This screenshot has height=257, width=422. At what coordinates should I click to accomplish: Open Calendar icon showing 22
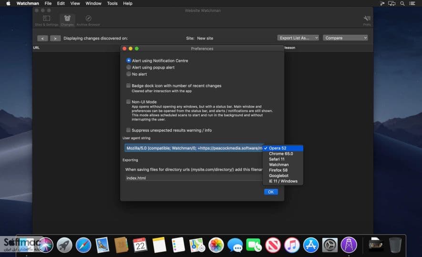[x=140, y=245]
